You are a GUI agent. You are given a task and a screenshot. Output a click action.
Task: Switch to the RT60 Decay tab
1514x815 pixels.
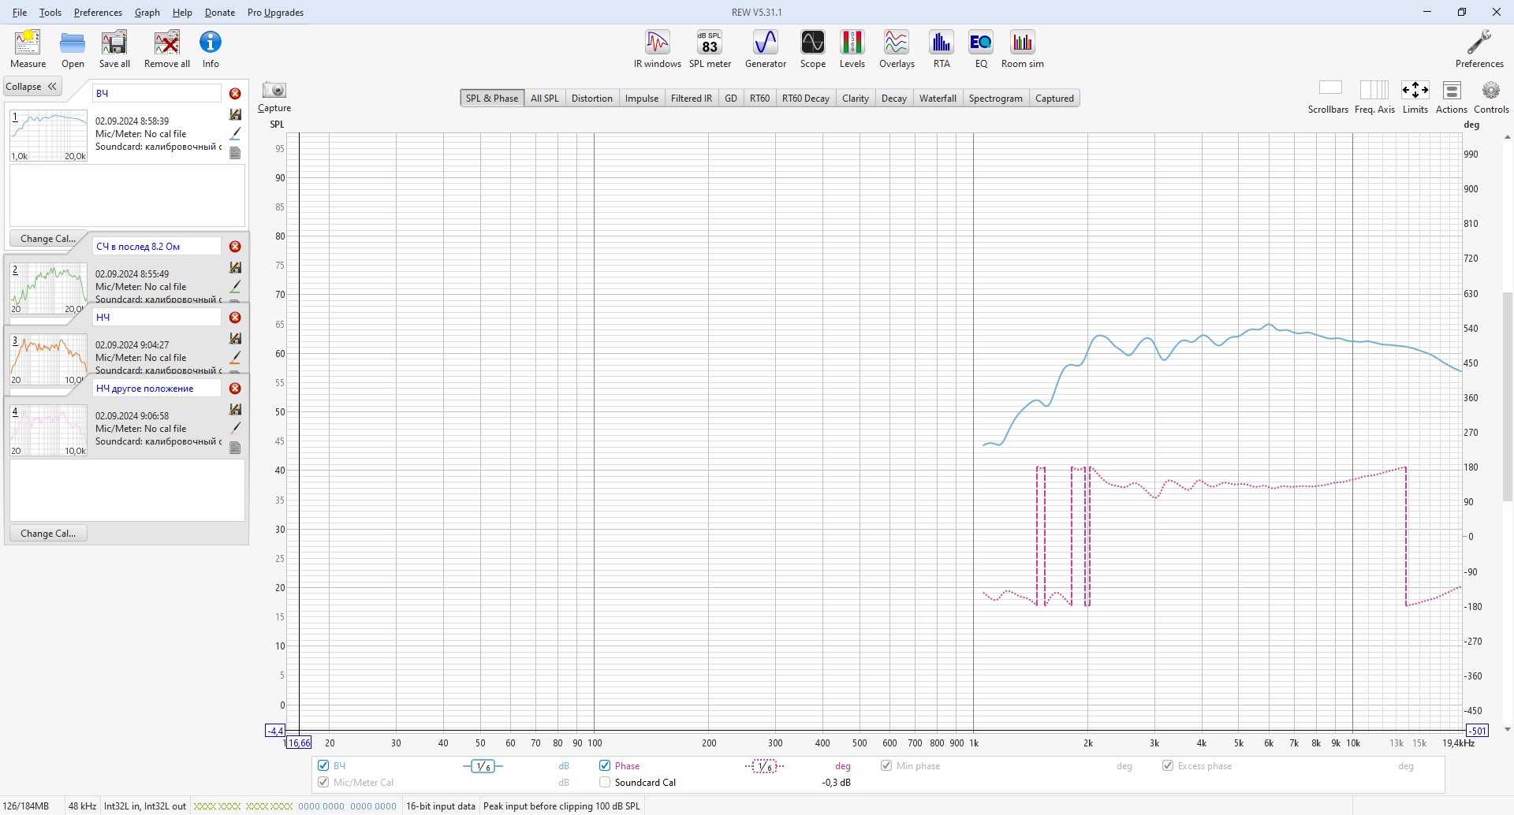pyautogui.click(x=806, y=99)
